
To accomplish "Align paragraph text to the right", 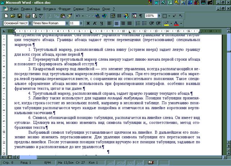I will coord(123,23).
